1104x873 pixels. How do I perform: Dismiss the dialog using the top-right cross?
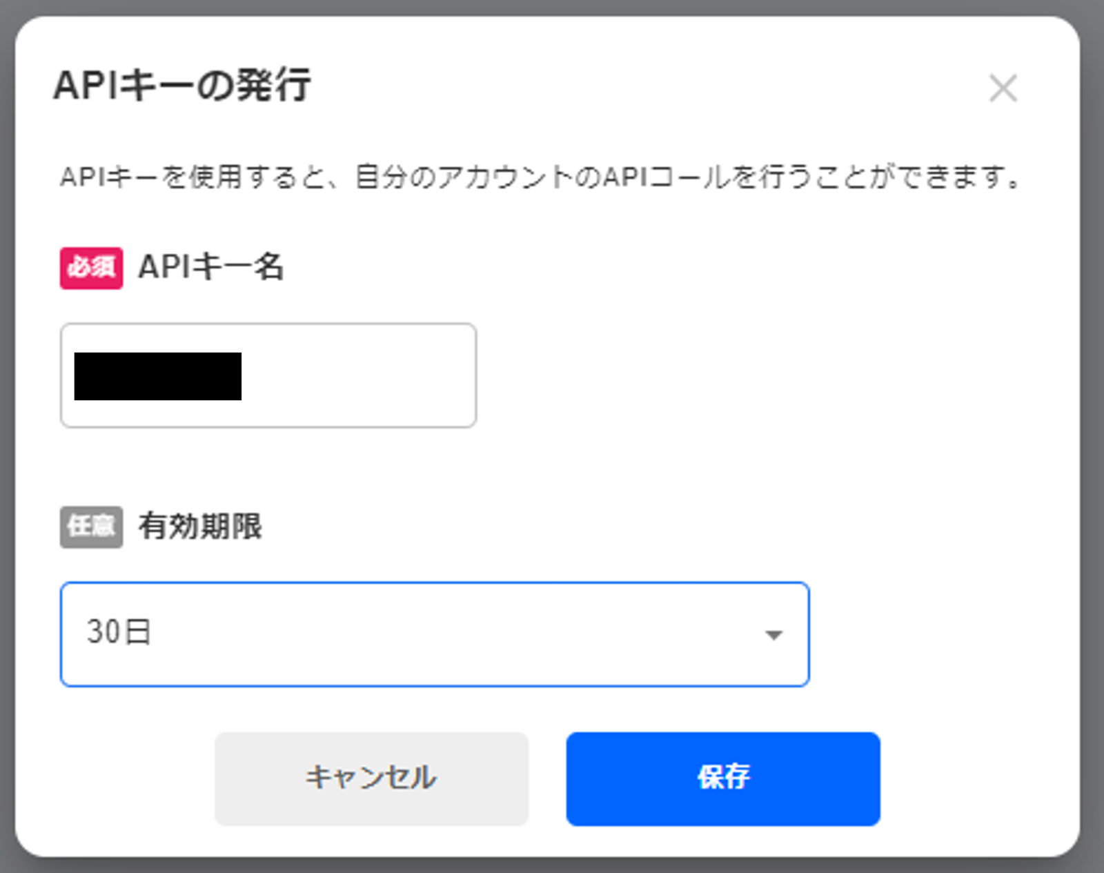click(x=1003, y=88)
